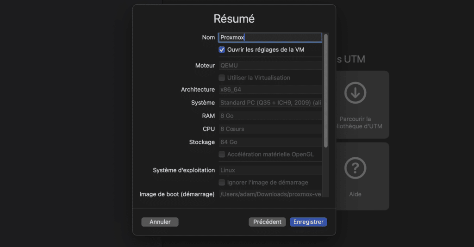Toggle Utiliser la Virtualisation checkbox
The height and width of the screenshot is (247, 474).
coord(222,78)
